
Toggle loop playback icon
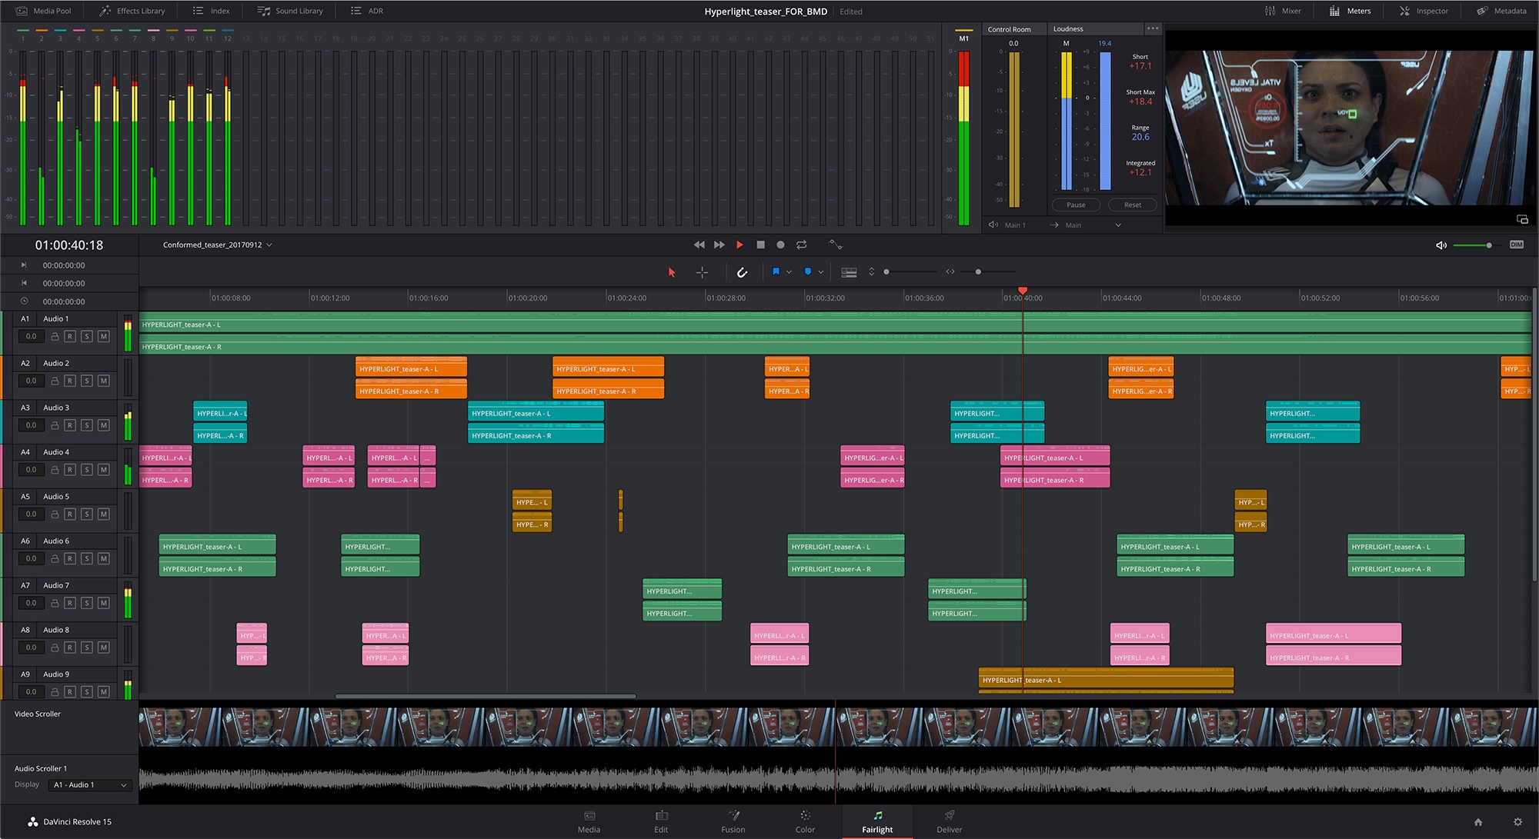click(801, 245)
